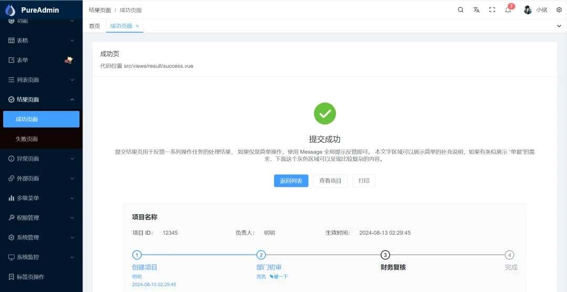Click the 财务复核 step label

tap(393, 268)
